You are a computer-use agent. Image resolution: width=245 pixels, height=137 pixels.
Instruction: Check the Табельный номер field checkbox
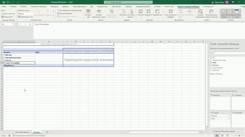point(211,60)
